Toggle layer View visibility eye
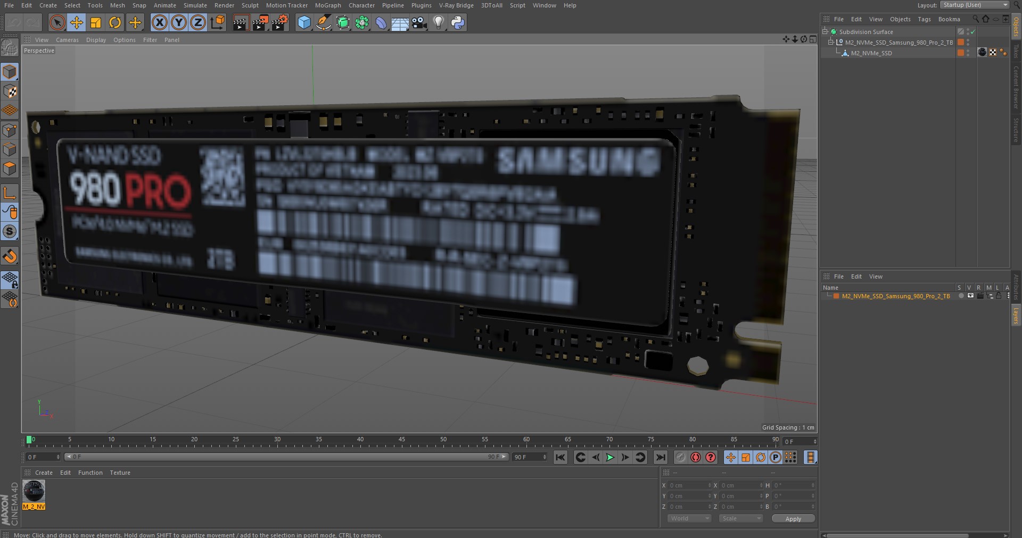 970,296
